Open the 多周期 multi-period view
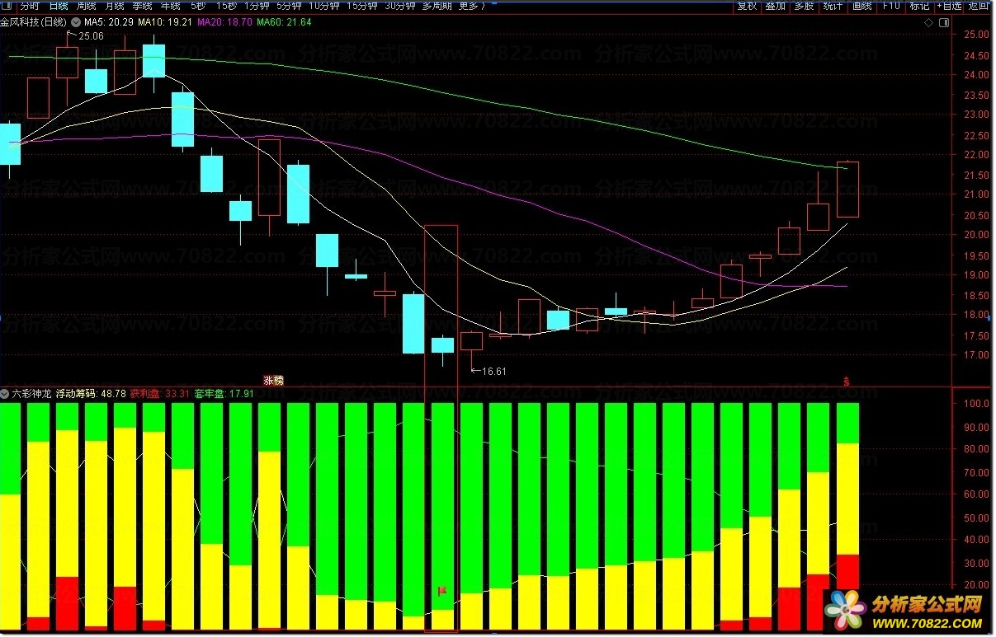Image resolution: width=996 pixels, height=637 pixels. pyautogui.click(x=437, y=6)
